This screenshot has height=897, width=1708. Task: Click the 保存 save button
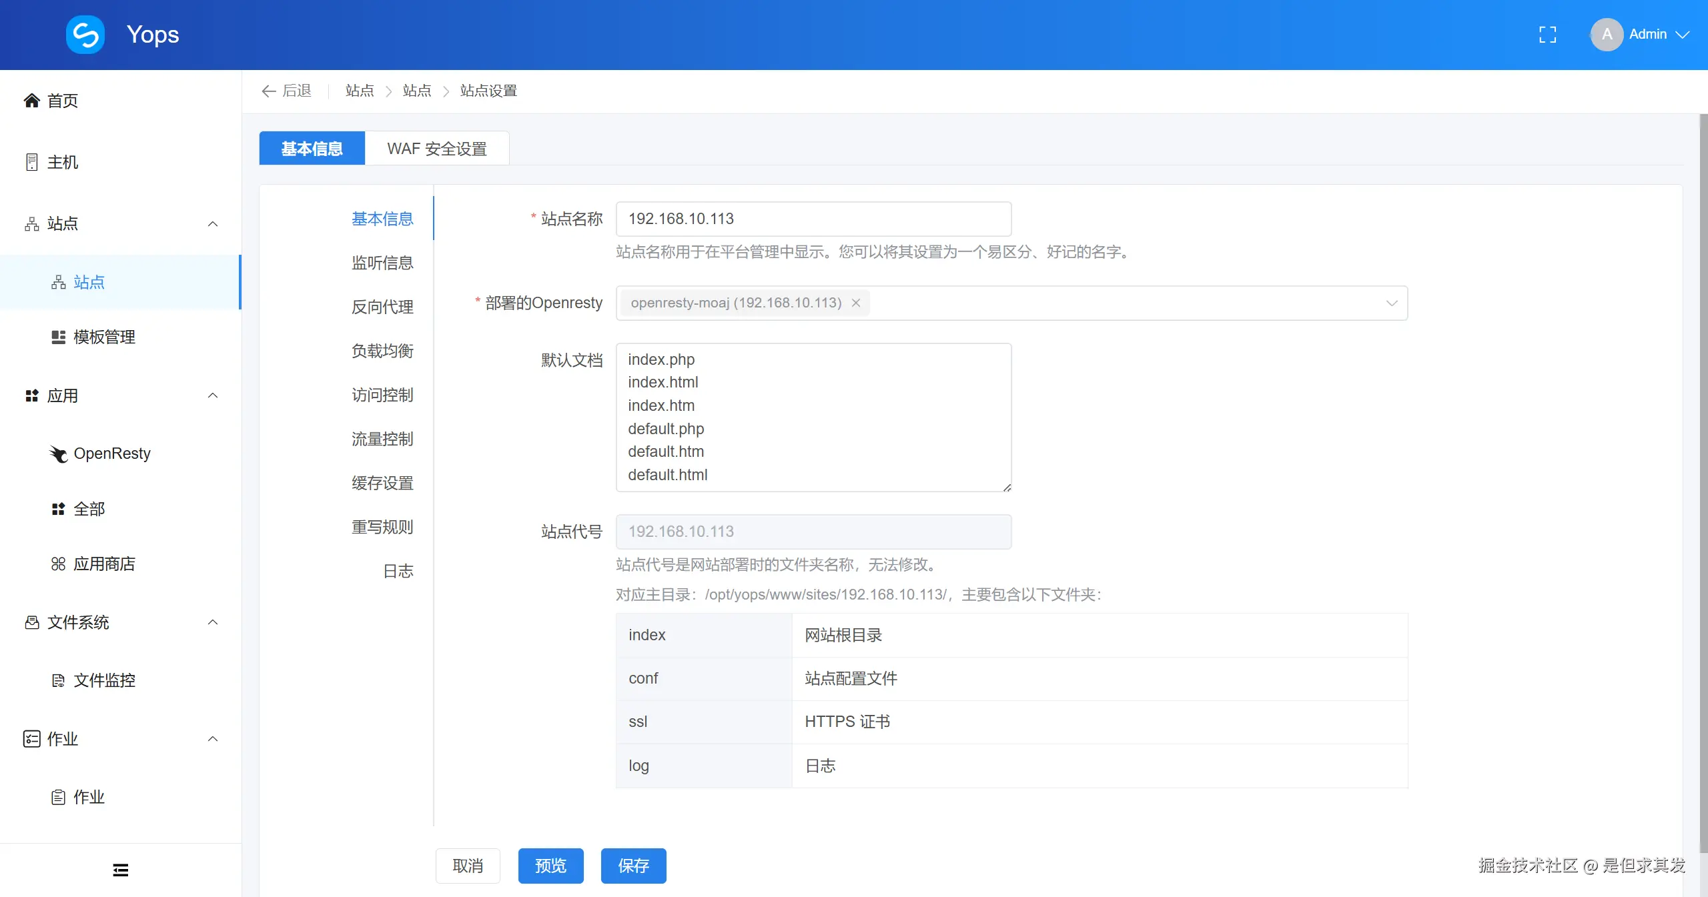632,866
